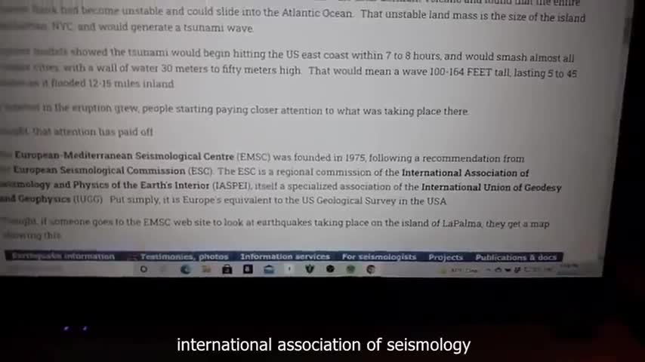Open the Projects menu

(446, 258)
